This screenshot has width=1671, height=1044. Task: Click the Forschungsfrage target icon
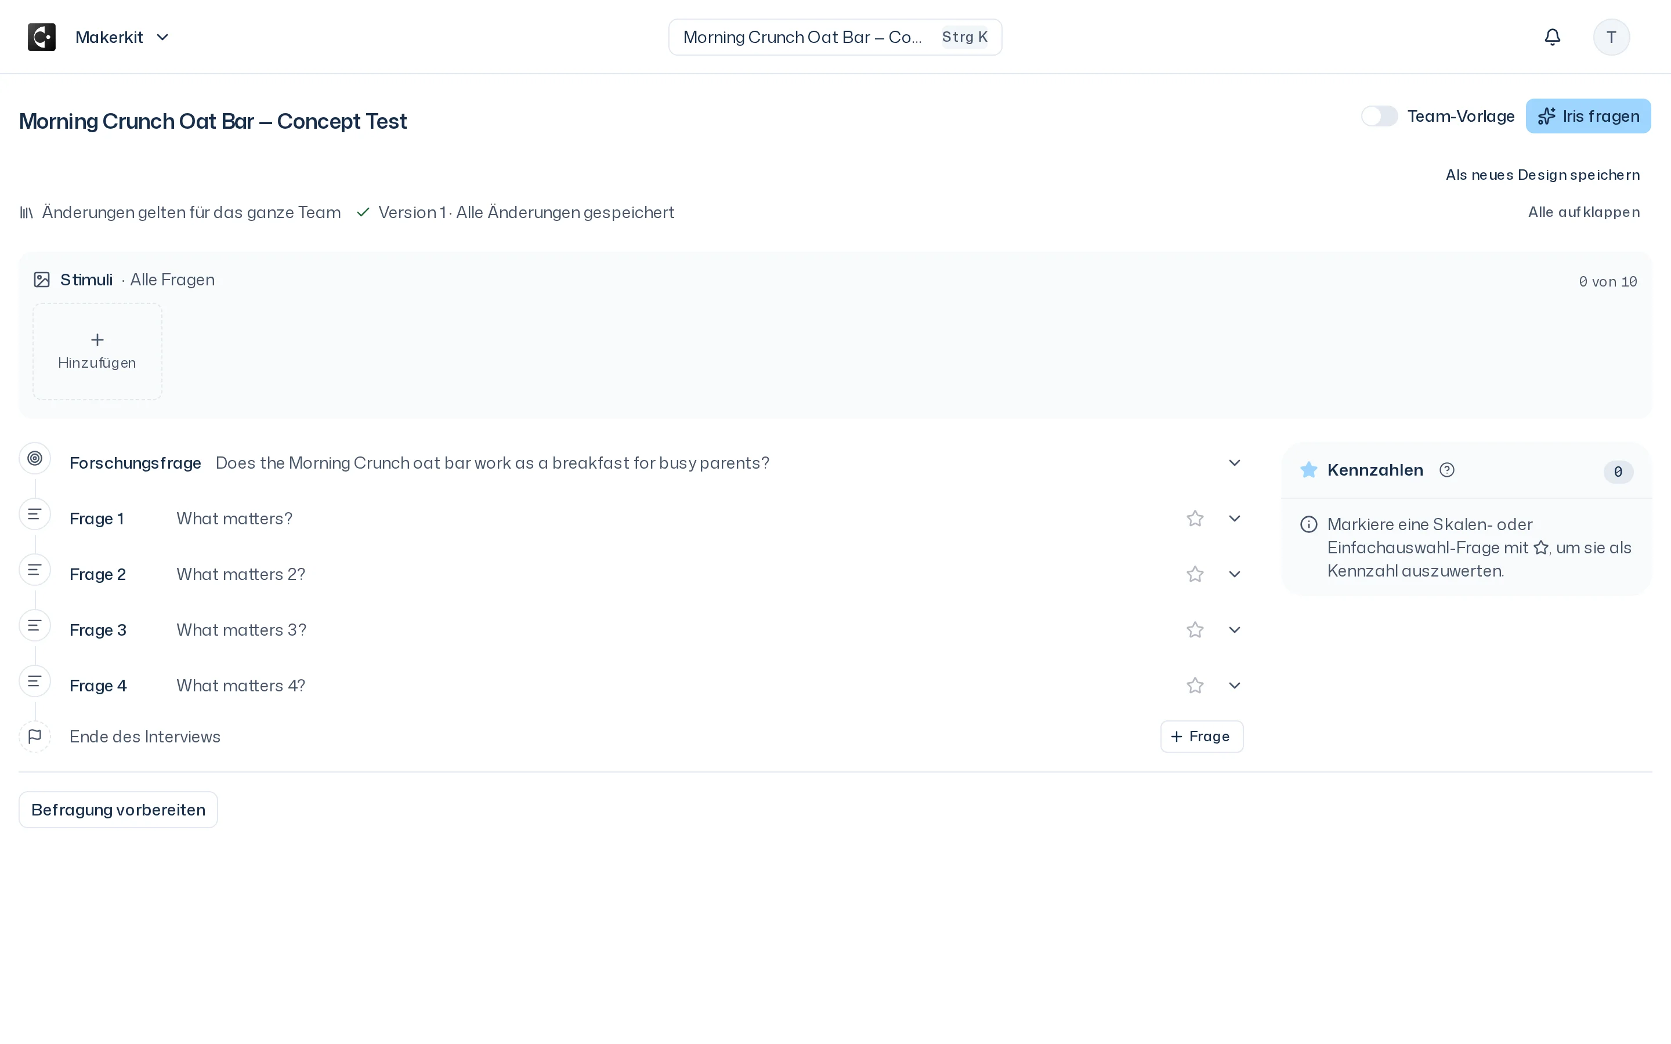[35, 458]
